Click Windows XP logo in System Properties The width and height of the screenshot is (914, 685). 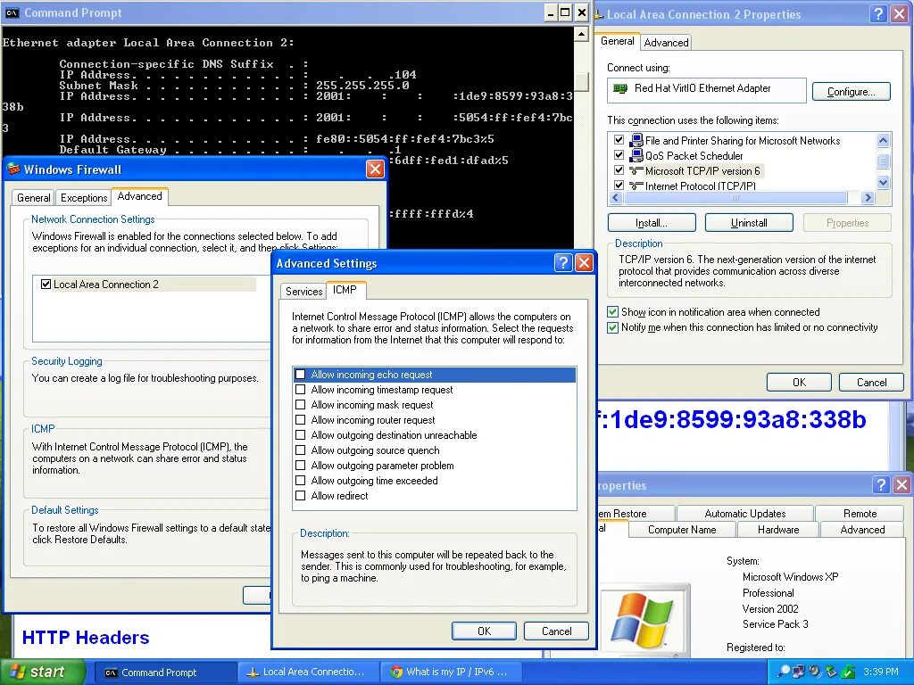pos(643,621)
